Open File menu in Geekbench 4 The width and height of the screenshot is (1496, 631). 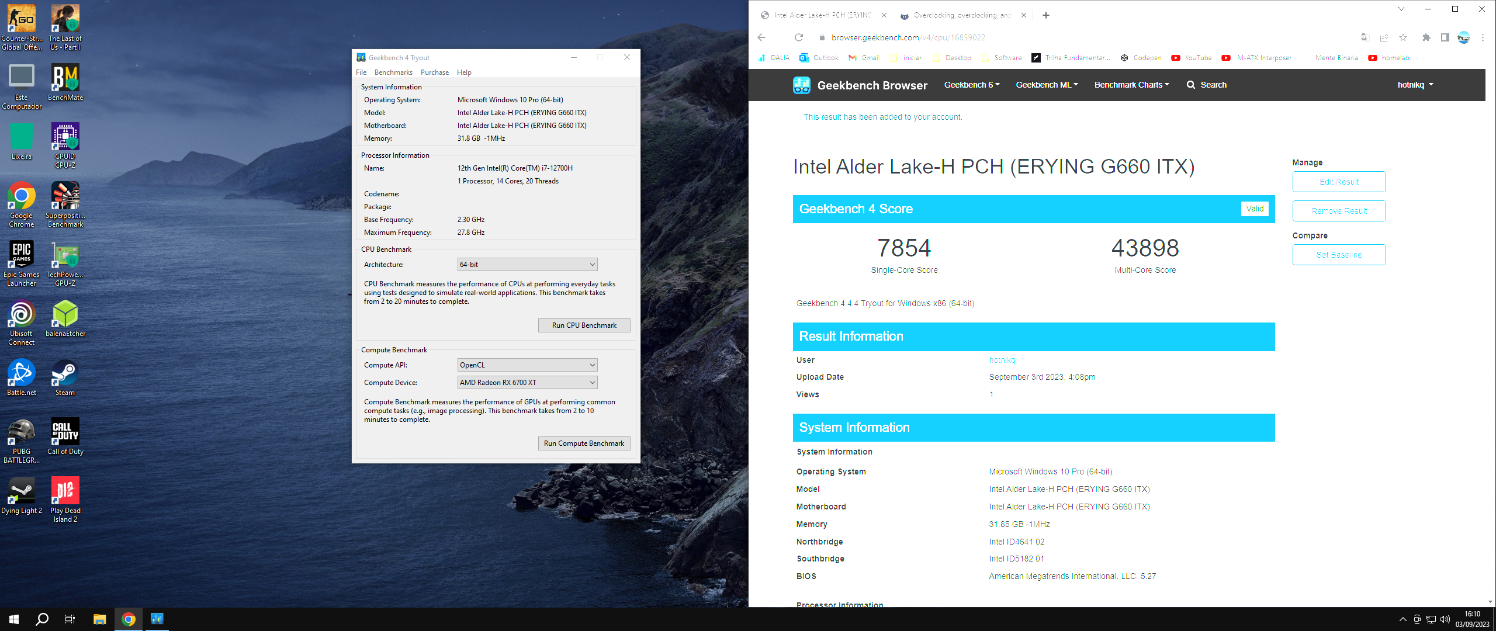pos(361,72)
